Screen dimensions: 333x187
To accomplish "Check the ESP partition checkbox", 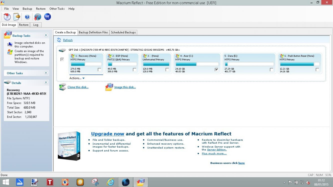I will tap(135, 70).
